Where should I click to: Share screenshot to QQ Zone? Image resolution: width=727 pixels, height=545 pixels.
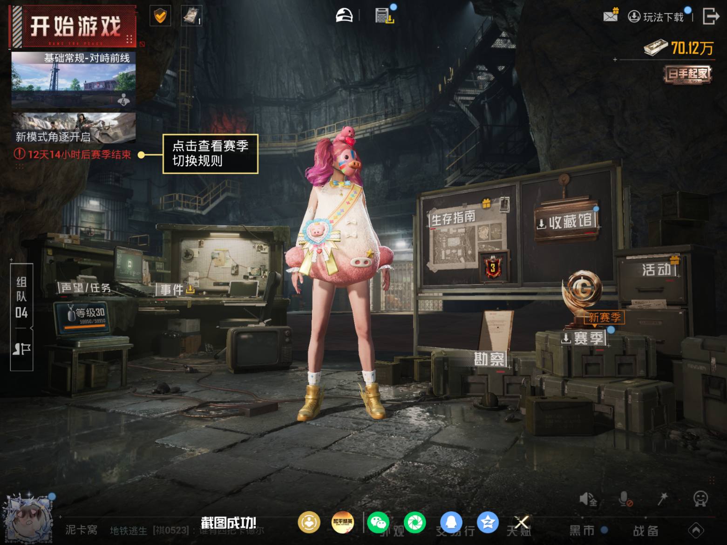(488, 522)
